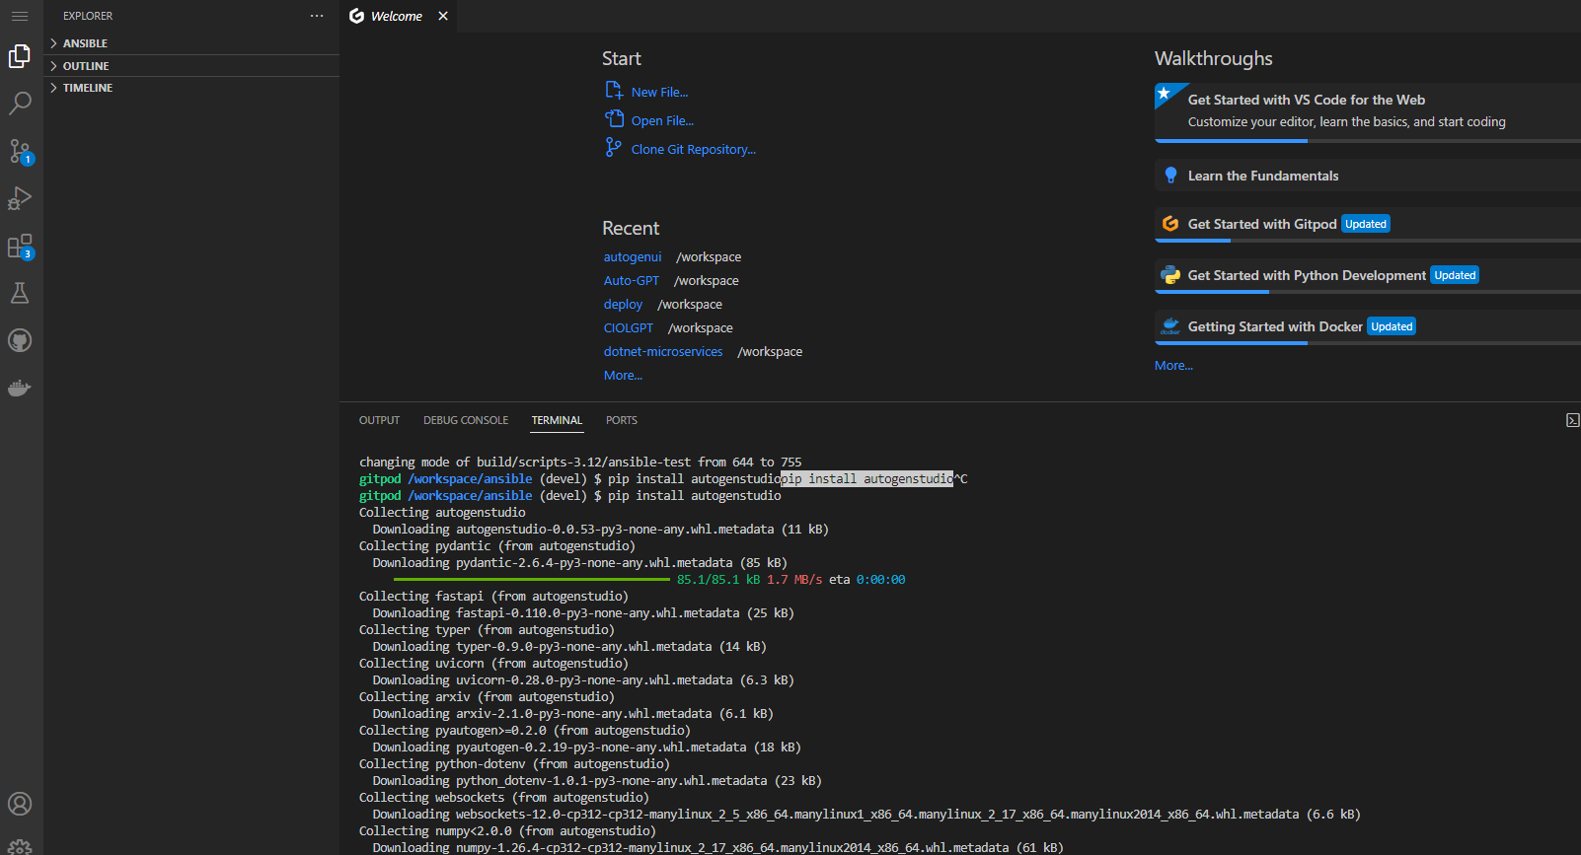Expand the TIMELINE section
The image size is (1581, 855).
(191, 88)
